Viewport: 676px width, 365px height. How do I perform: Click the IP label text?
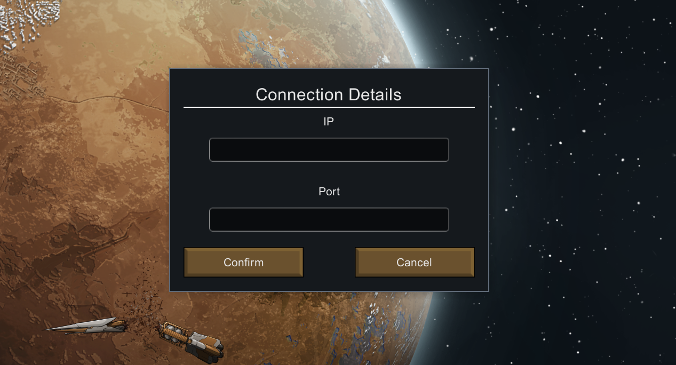[329, 122]
